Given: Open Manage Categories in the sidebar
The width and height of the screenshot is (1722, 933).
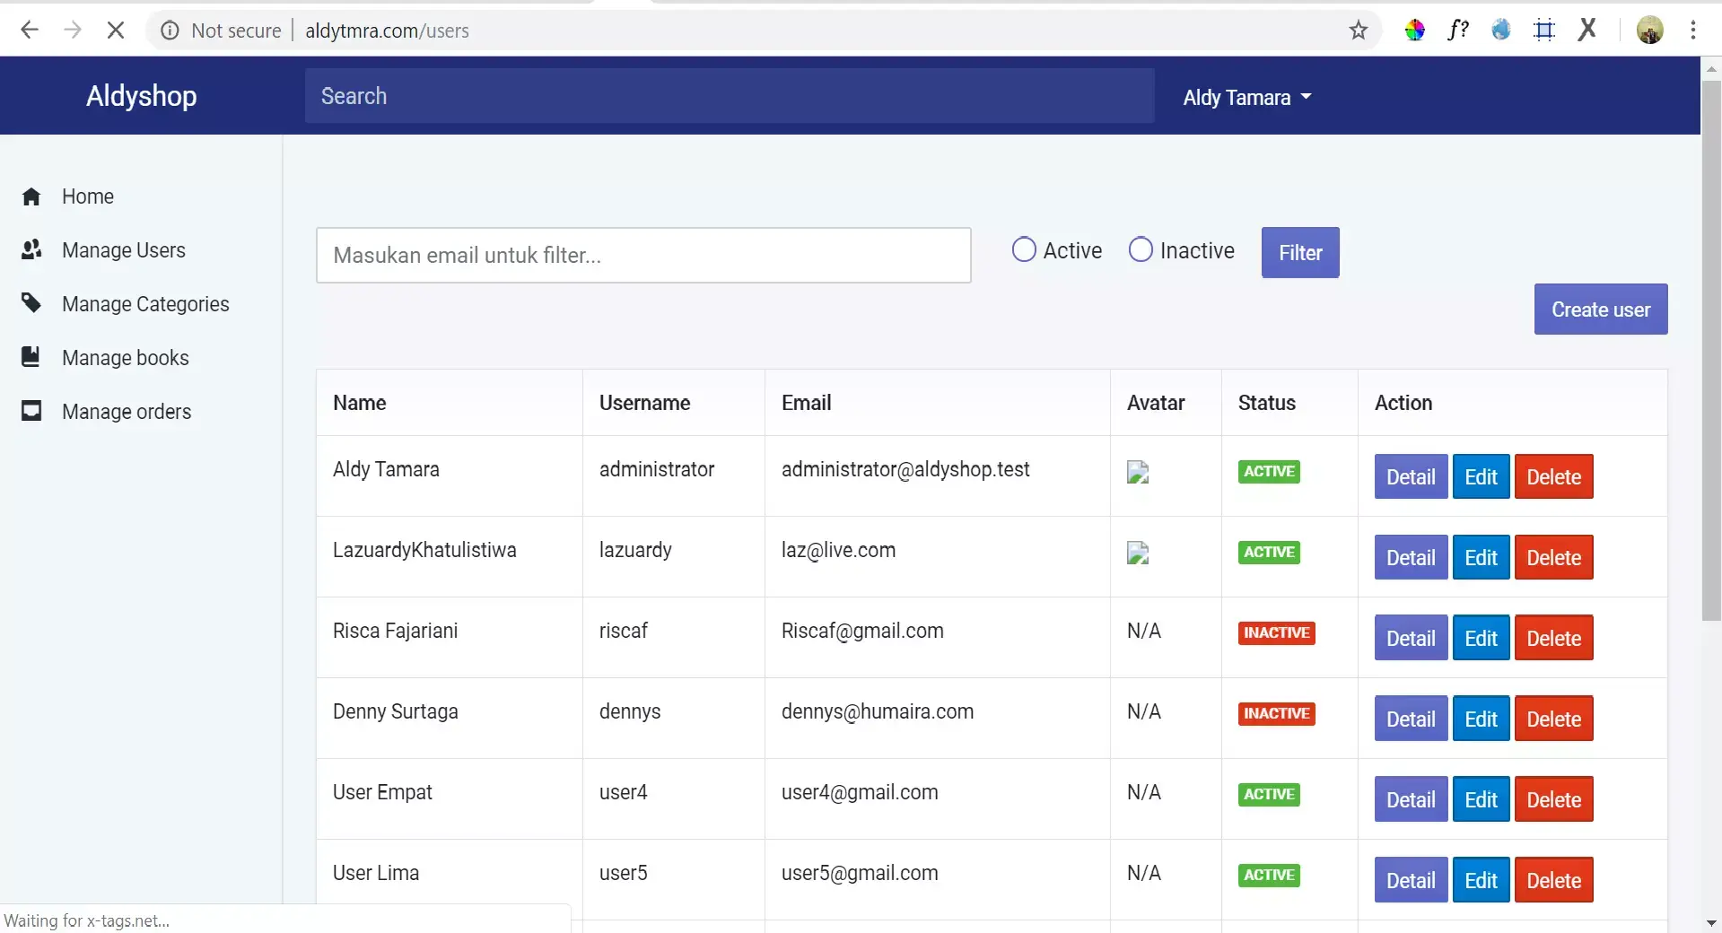Looking at the screenshot, I should 145,304.
